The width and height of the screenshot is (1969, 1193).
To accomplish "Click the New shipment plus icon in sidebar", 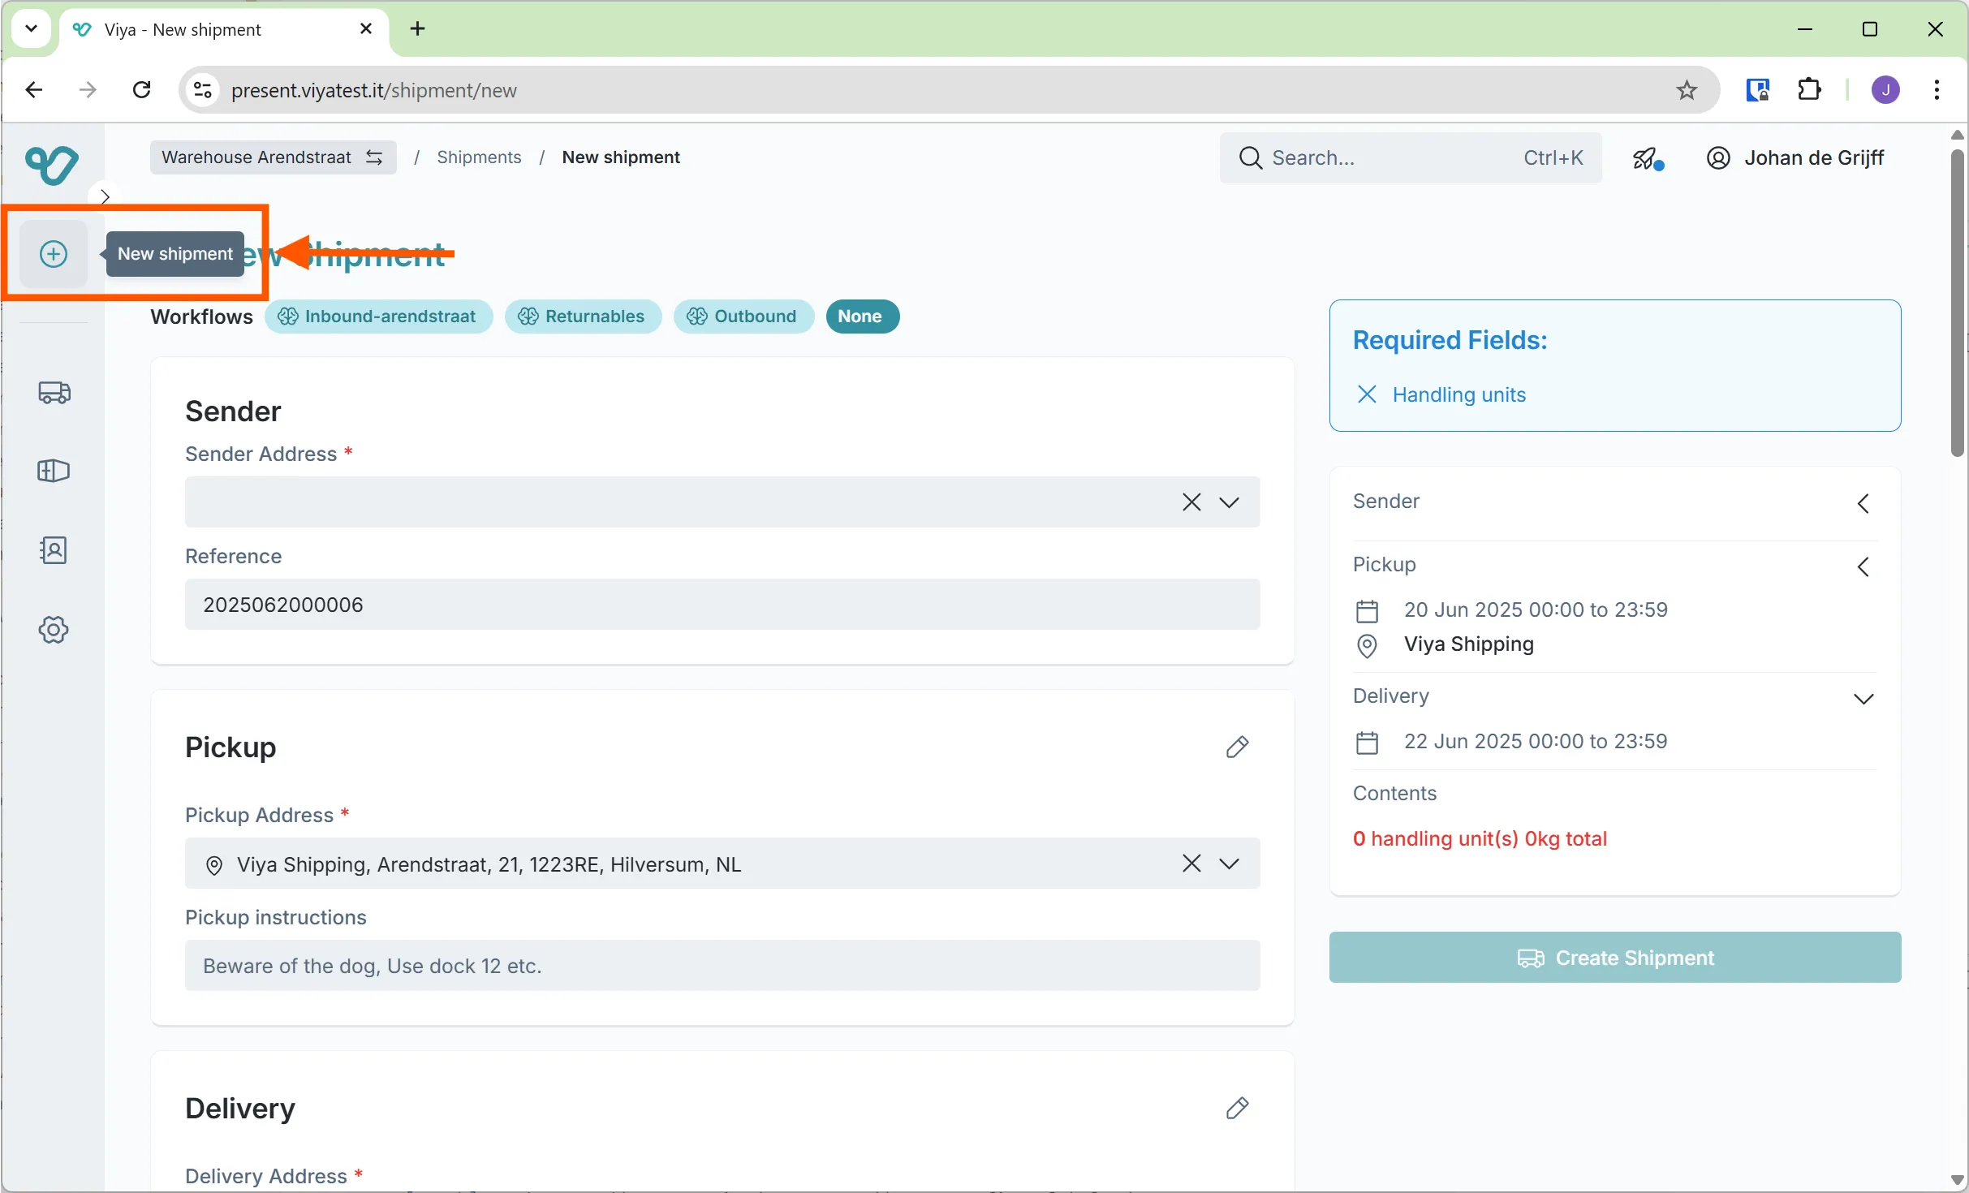I will click(x=54, y=254).
